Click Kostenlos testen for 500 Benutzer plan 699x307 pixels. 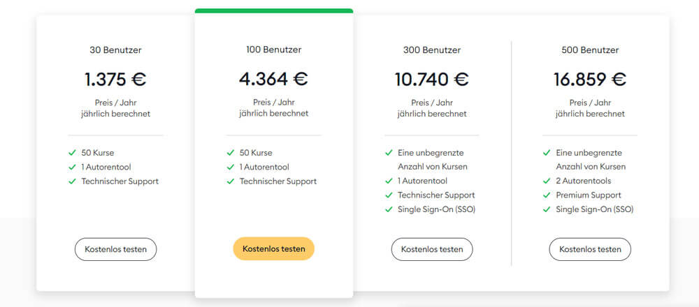tap(590, 249)
